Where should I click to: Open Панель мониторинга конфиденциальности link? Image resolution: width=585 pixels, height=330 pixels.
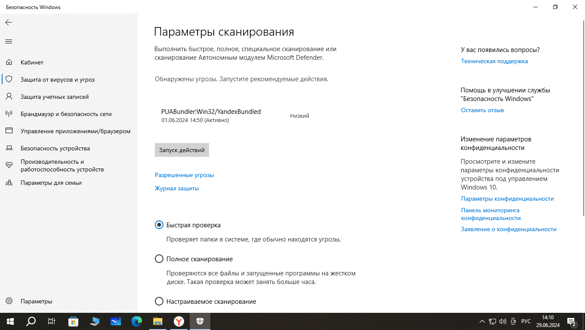pyautogui.click(x=491, y=214)
